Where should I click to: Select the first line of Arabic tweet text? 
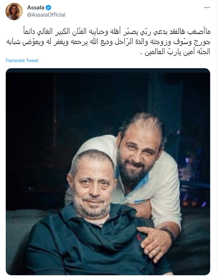[117, 32]
